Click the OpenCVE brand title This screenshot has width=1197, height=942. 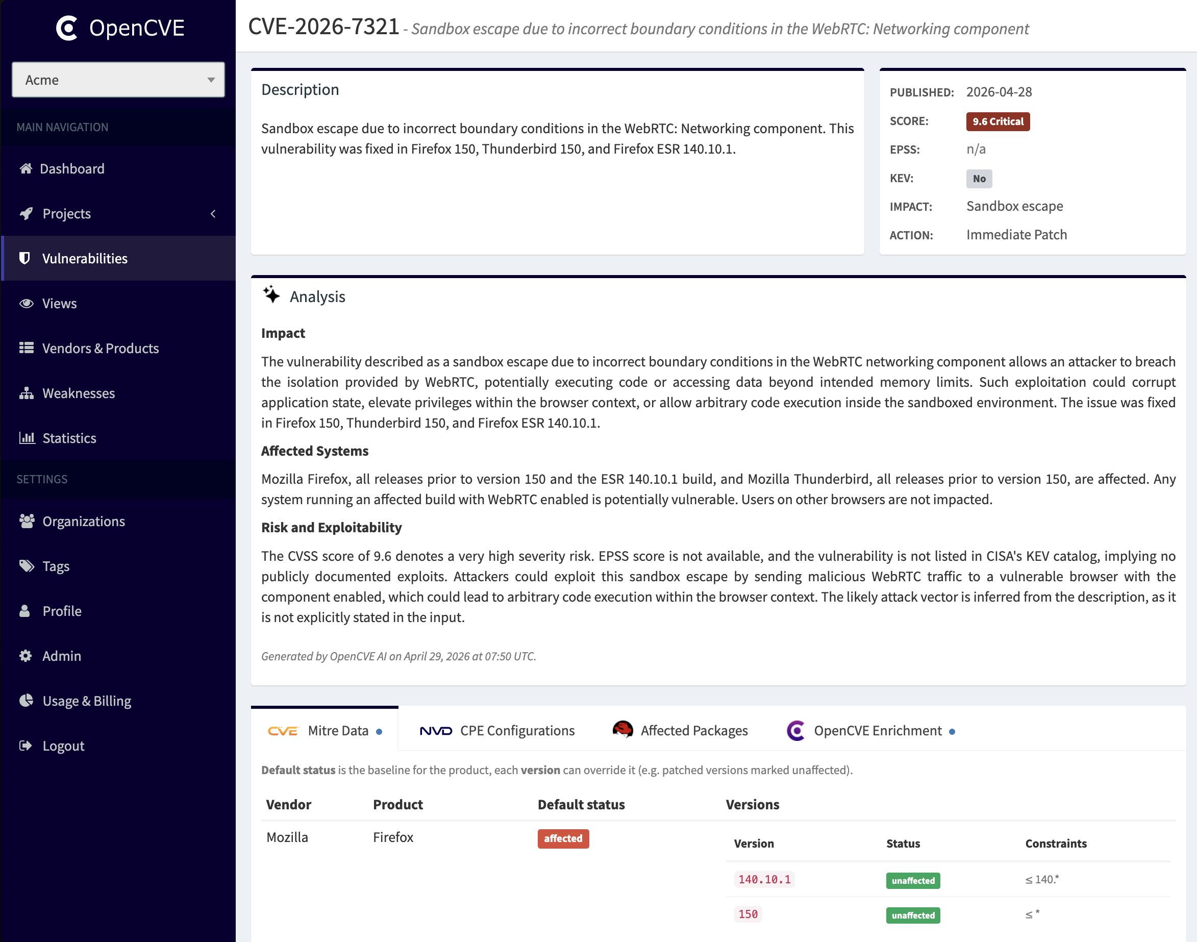coord(137,28)
